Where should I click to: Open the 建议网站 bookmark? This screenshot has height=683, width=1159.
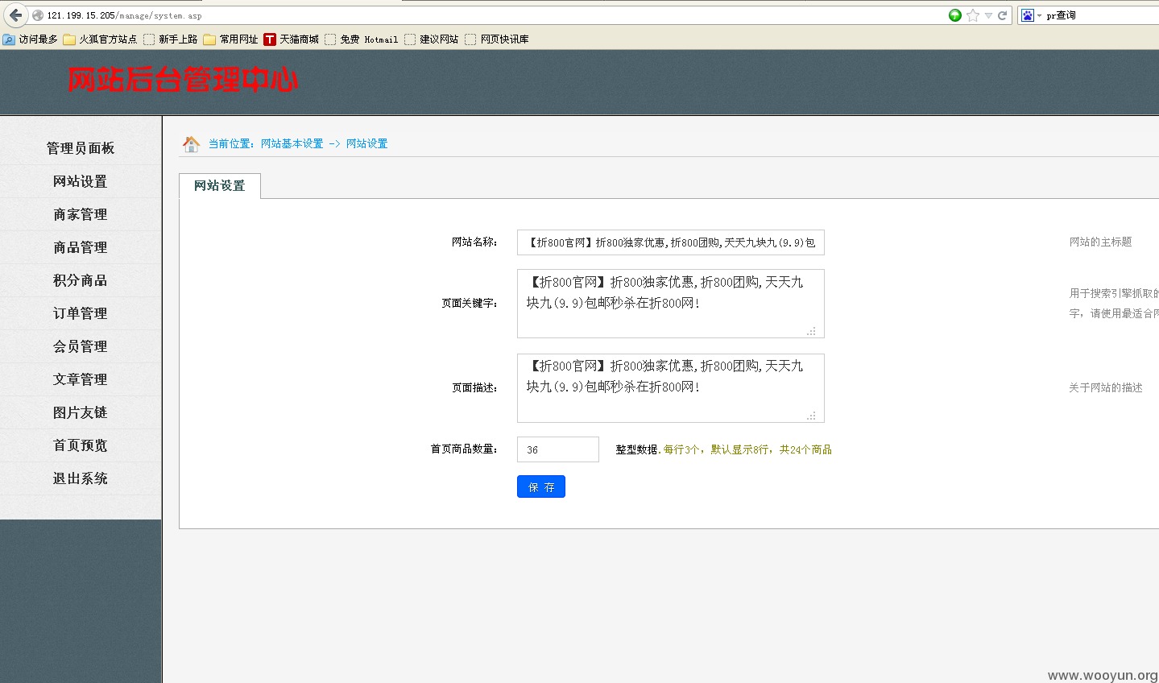[x=432, y=39]
